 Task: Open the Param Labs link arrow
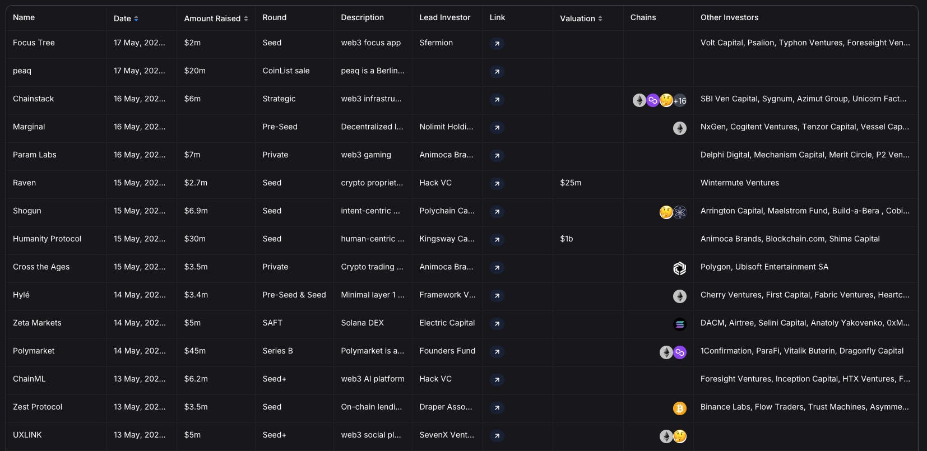[497, 156]
